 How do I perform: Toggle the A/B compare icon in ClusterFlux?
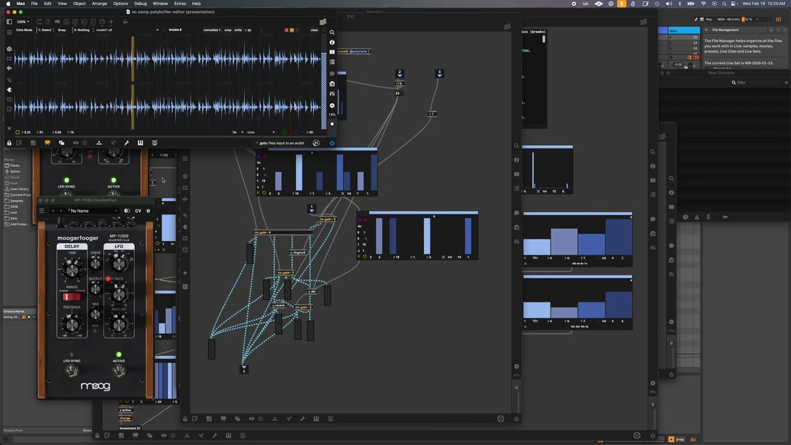coord(127,211)
